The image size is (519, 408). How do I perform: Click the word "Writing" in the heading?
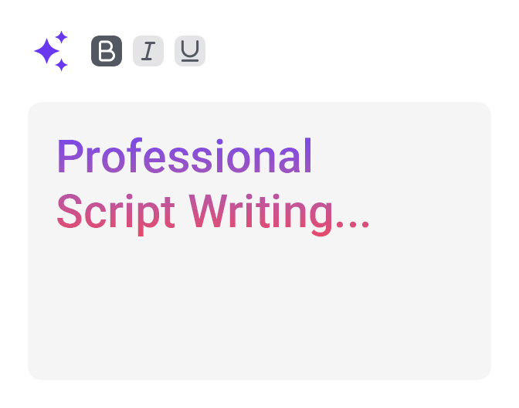[x=250, y=210]
